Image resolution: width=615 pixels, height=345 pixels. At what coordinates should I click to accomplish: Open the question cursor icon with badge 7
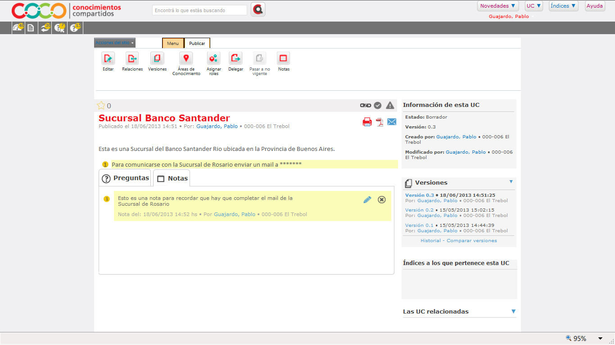[59, 27]
